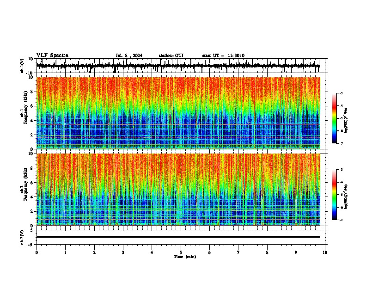Click the "-5" tick on ch.3 axis
The image size is (366, 283).
pyautogui.click(x=31, y=245)
